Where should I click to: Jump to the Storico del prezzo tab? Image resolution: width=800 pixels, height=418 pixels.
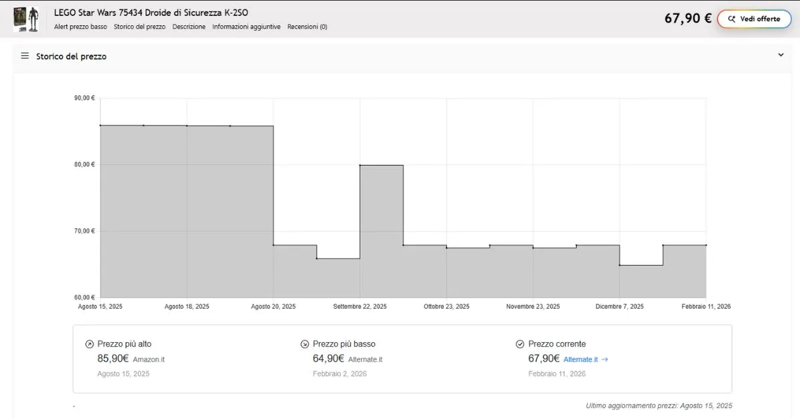click(139, 27)
